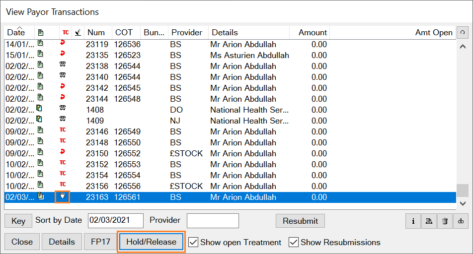The image size is (473, 254).
Task: Sort by the Bun... column header
Action: [x=154, y=32]
